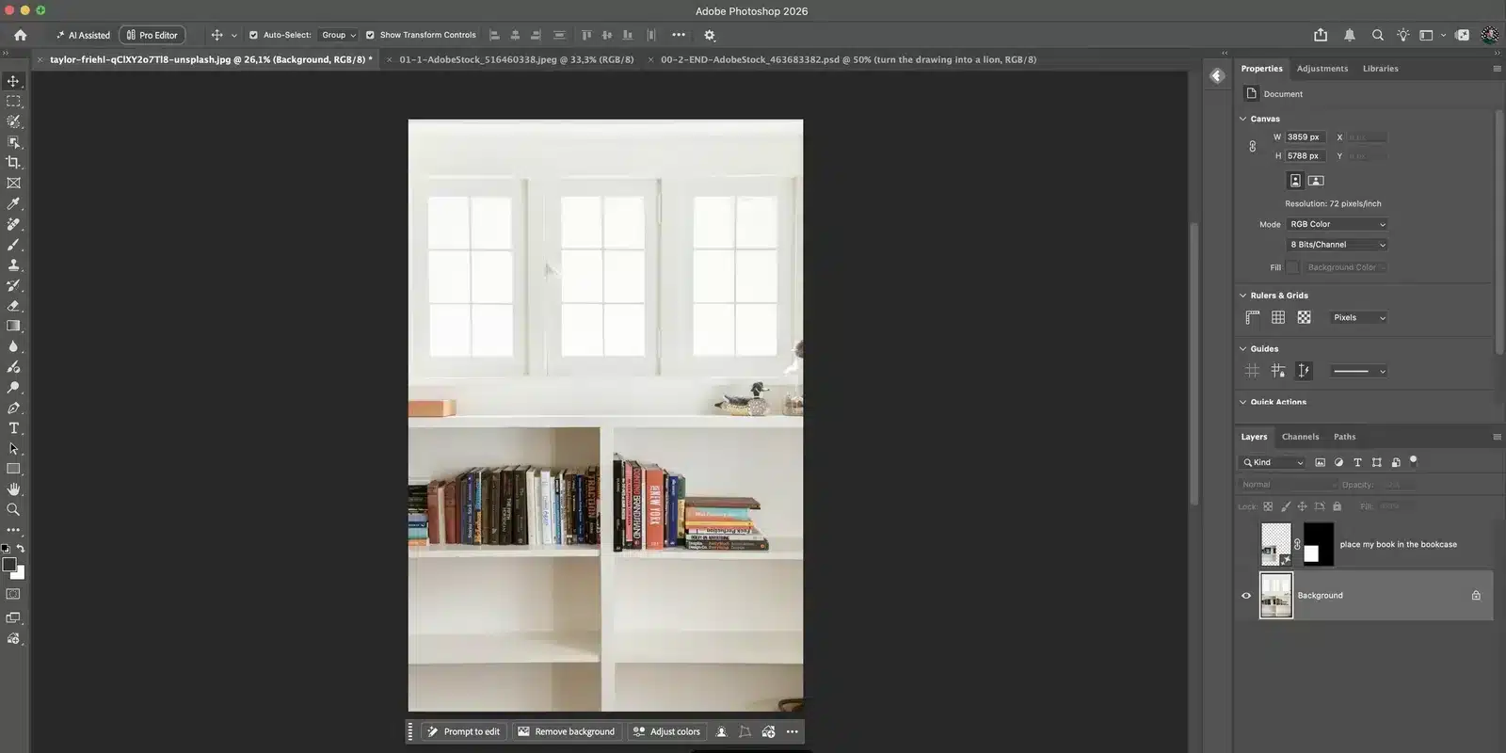Switch to AI Assisted mode
Image resolution: width=1506 pixels, height=753 pixels.
(83, 35)
